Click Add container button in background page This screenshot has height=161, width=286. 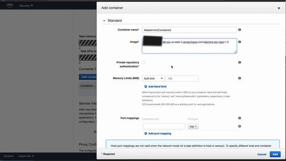88,77
